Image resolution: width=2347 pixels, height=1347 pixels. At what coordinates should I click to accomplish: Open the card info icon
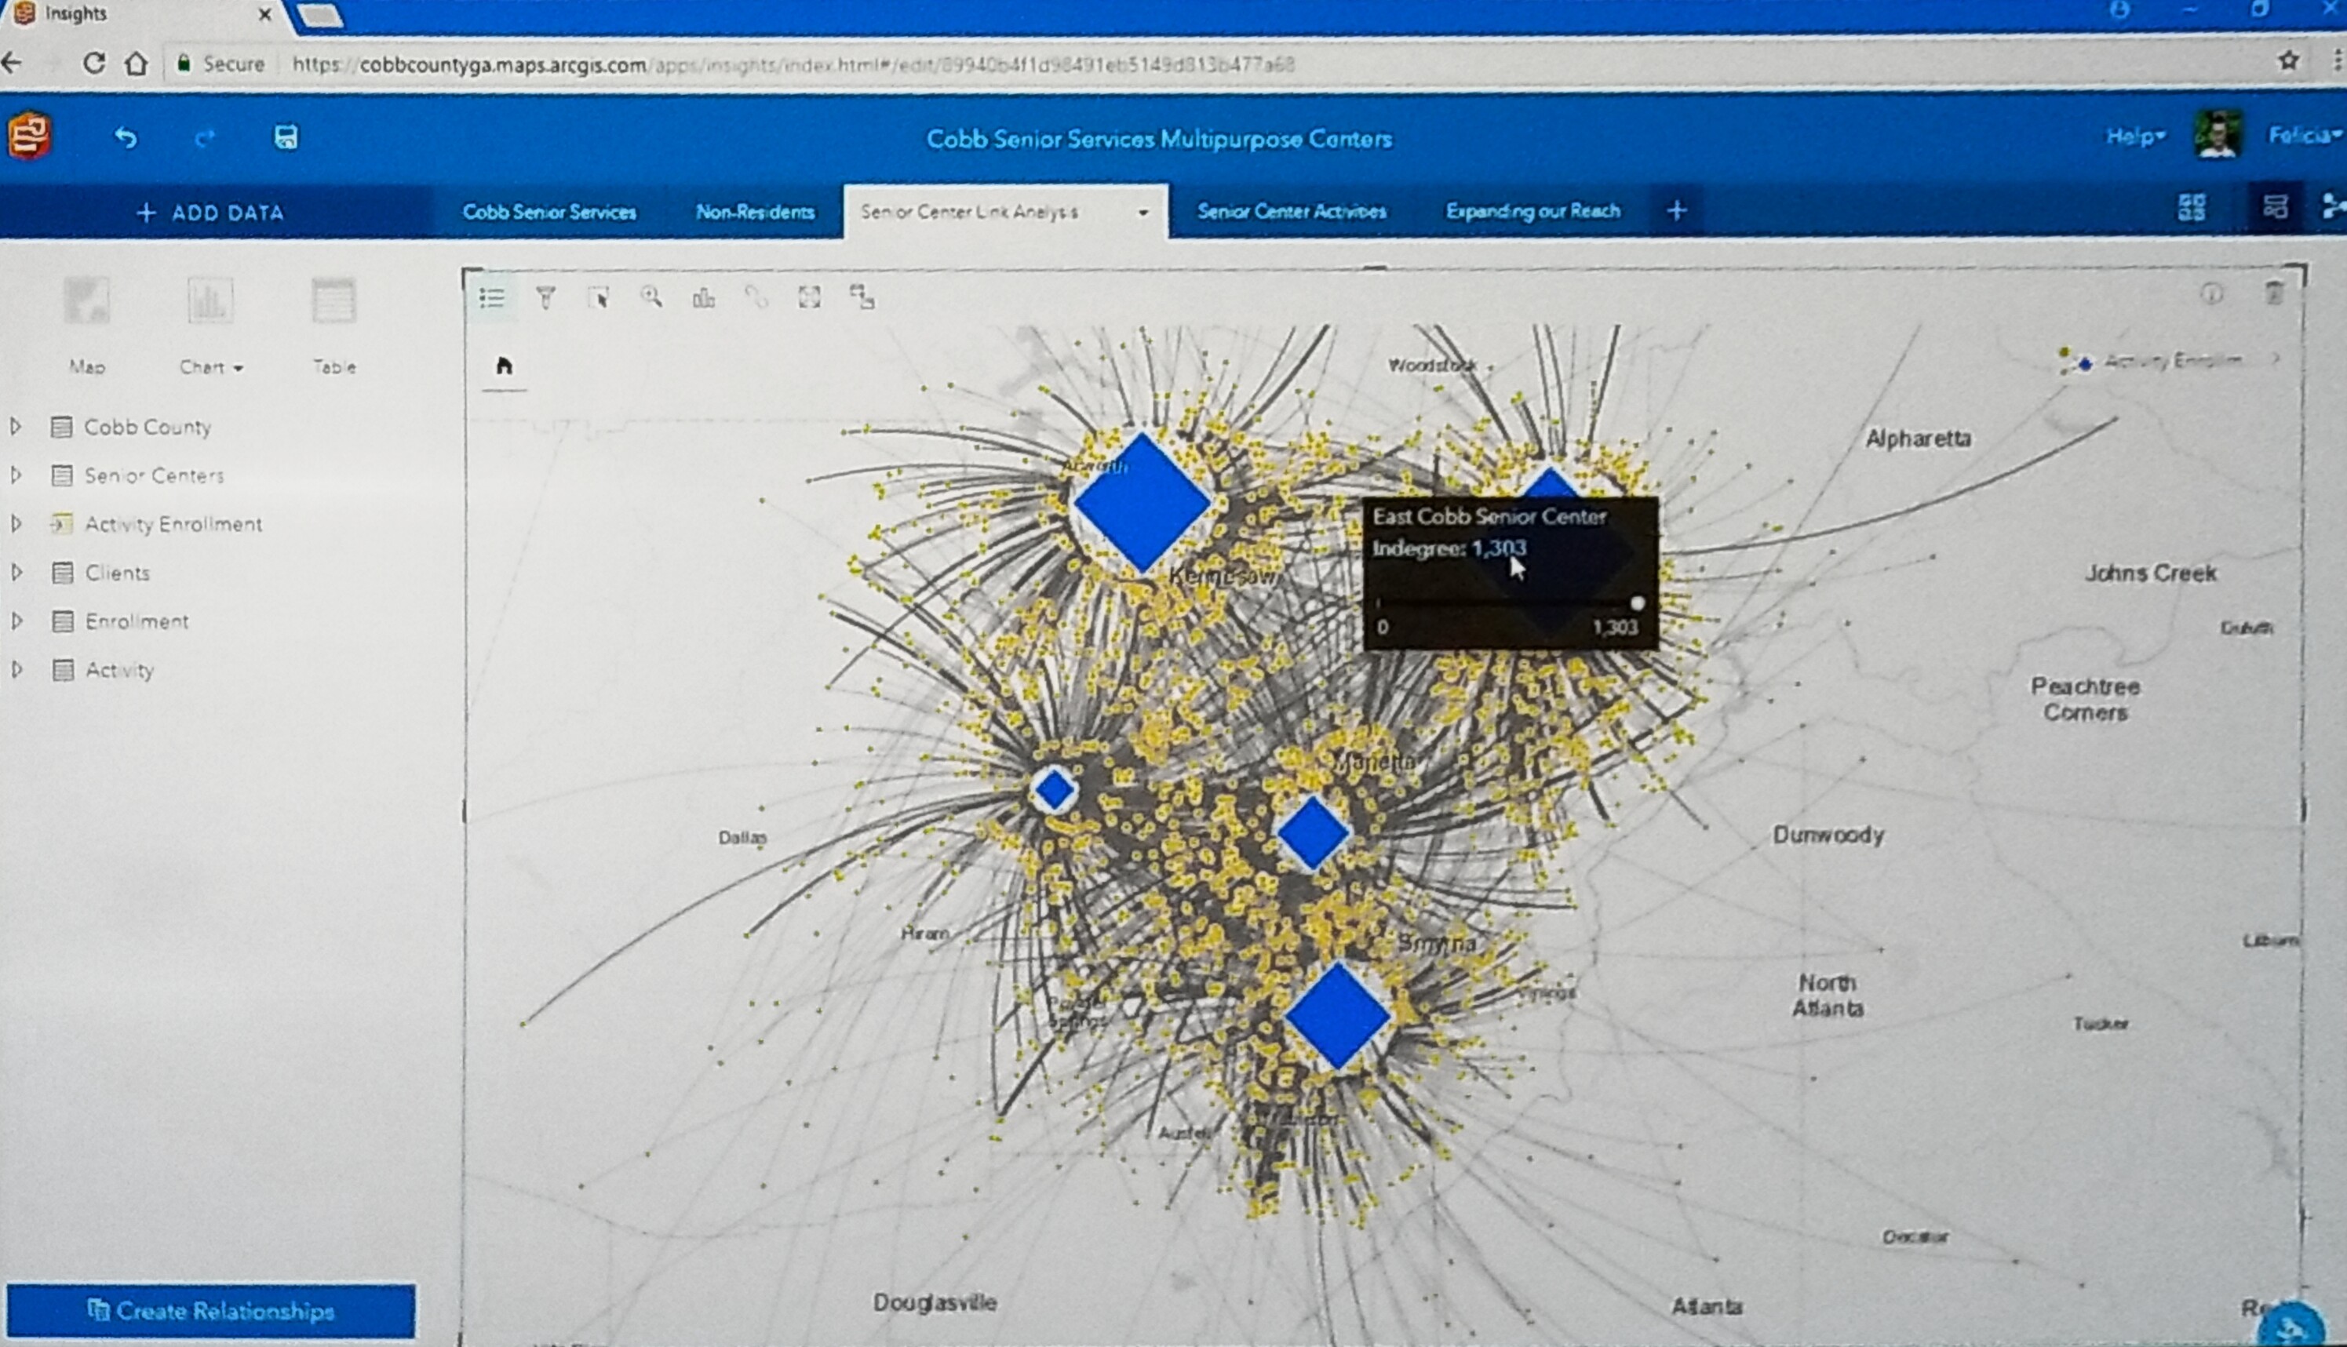point(2211,294)
